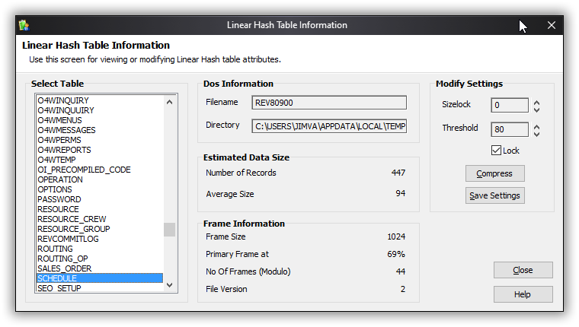Click the table list's up arrow
Viewport: 579px width, 327px height.
[169, 102]
